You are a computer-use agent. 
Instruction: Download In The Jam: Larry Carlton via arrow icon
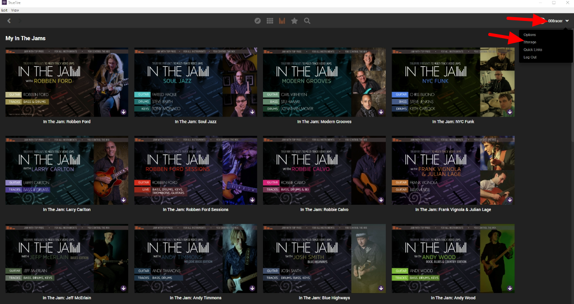click(123, 200)
